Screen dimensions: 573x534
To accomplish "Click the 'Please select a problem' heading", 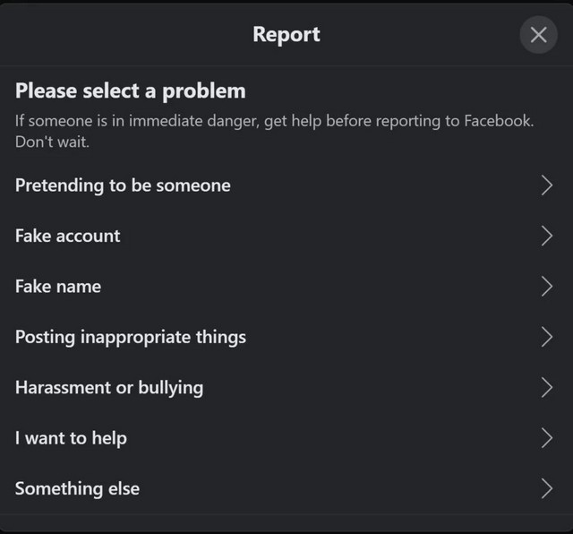I will pyautogui.click(x=131, y=90).
